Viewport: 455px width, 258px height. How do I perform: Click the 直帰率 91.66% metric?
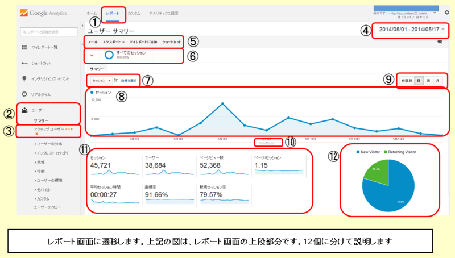point(169,195)
